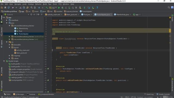Click the Undo arrow icon
Image resolution: width=174 pixels, height=98 pixels.
click(x=13, y=8)
